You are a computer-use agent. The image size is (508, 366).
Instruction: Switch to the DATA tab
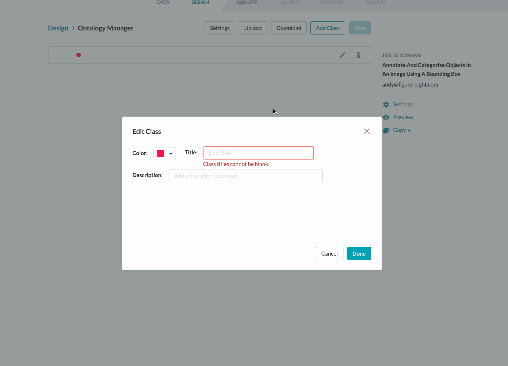click(x=163, y=3)
